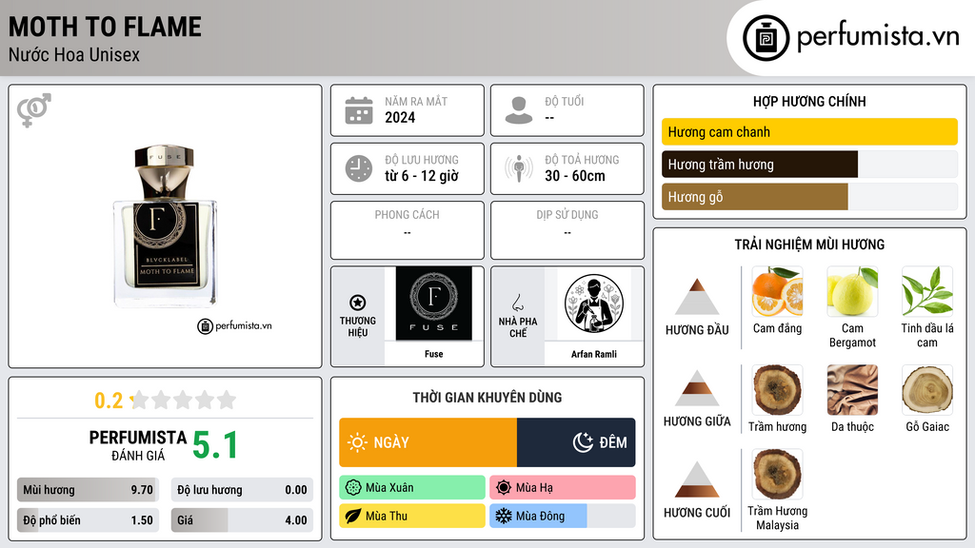Viewport: 975px width, 548px height.
Task: Click the Hương đầu pyramid icon
Action: (x=697, y=297)
